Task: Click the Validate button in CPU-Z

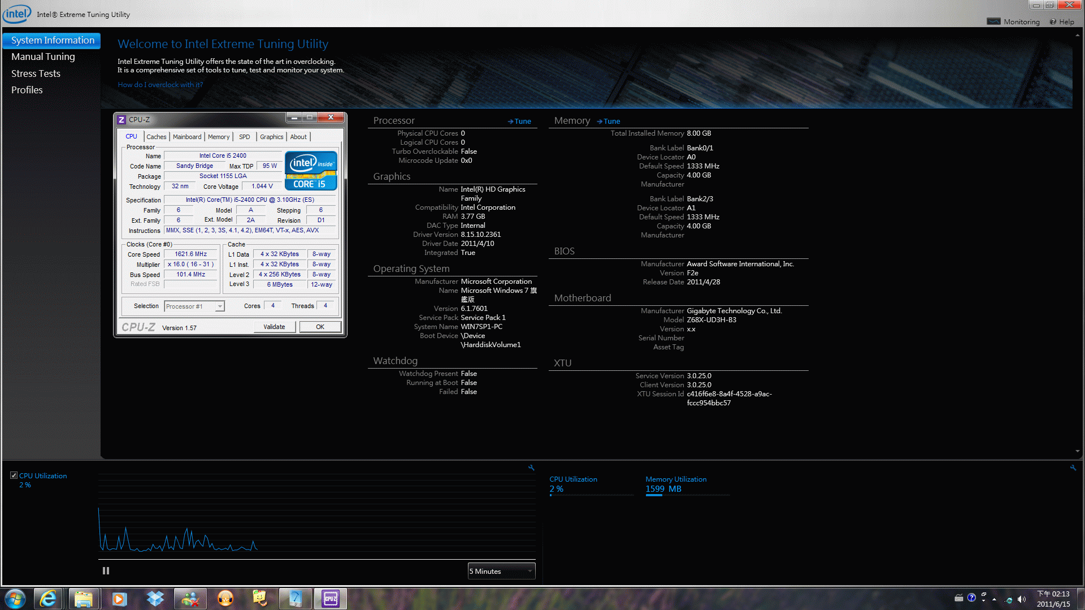Action: click(274, 327)
